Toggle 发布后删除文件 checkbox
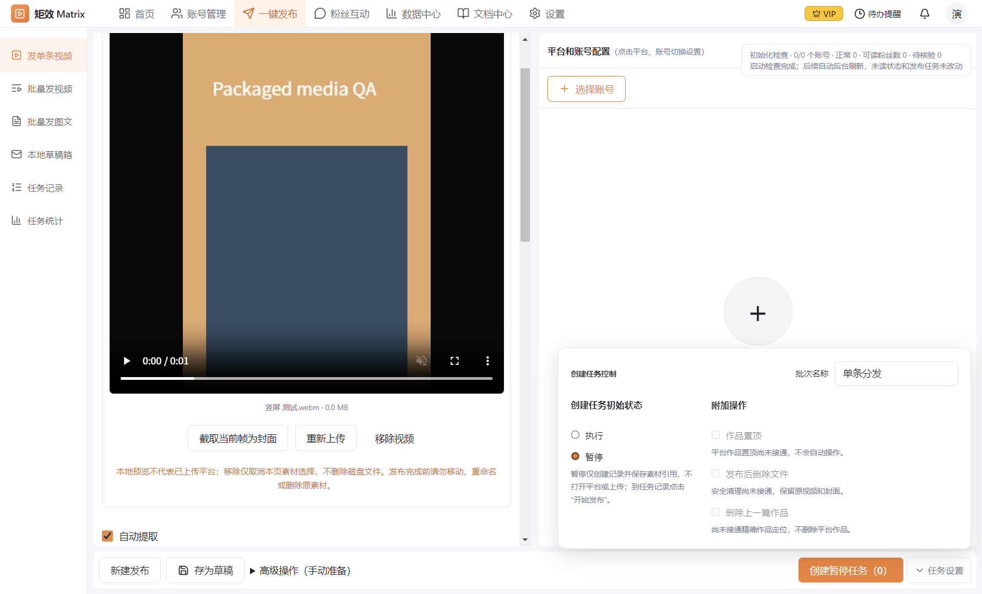Screen dimensions: 982x594 tap(715, 473)
